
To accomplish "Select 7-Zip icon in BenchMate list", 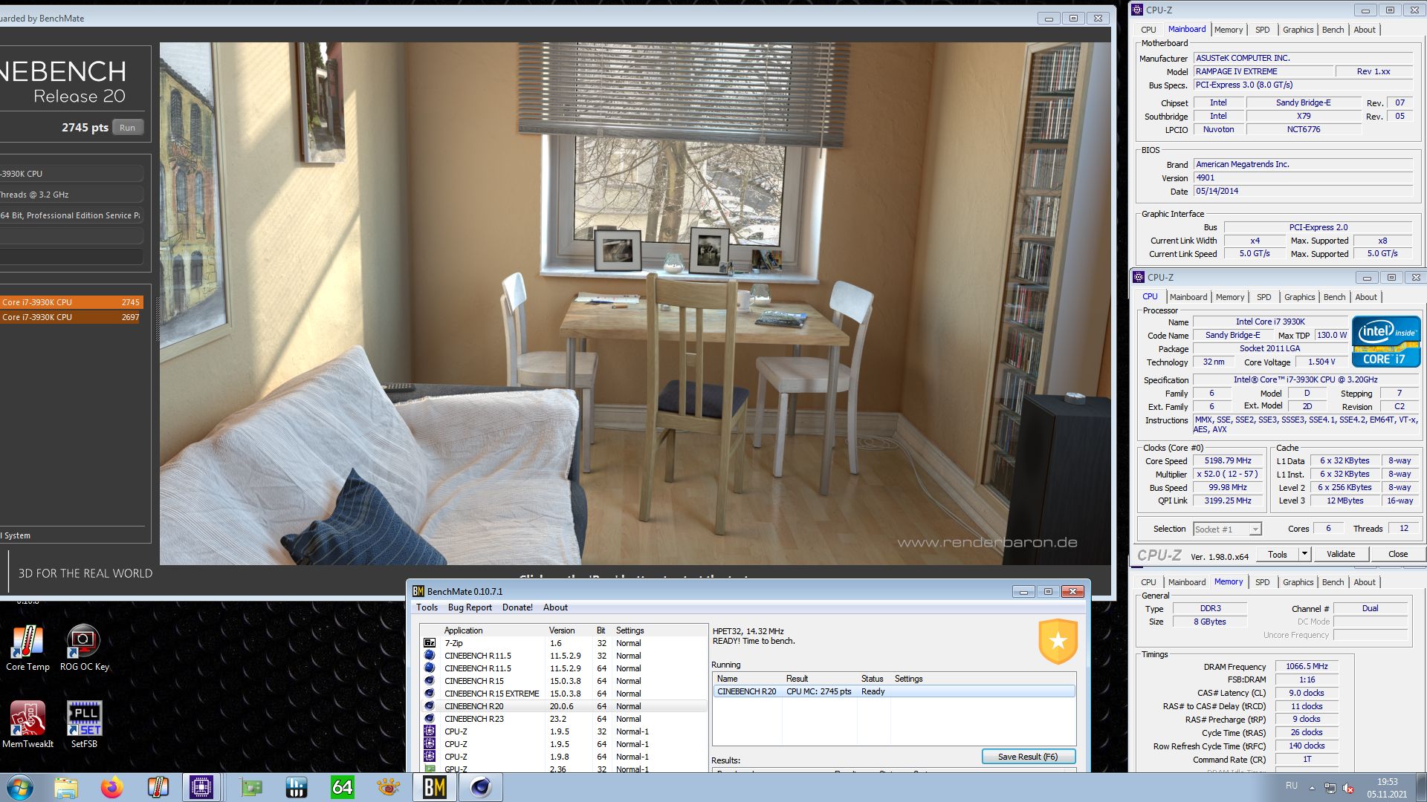I will pos(430,643).
